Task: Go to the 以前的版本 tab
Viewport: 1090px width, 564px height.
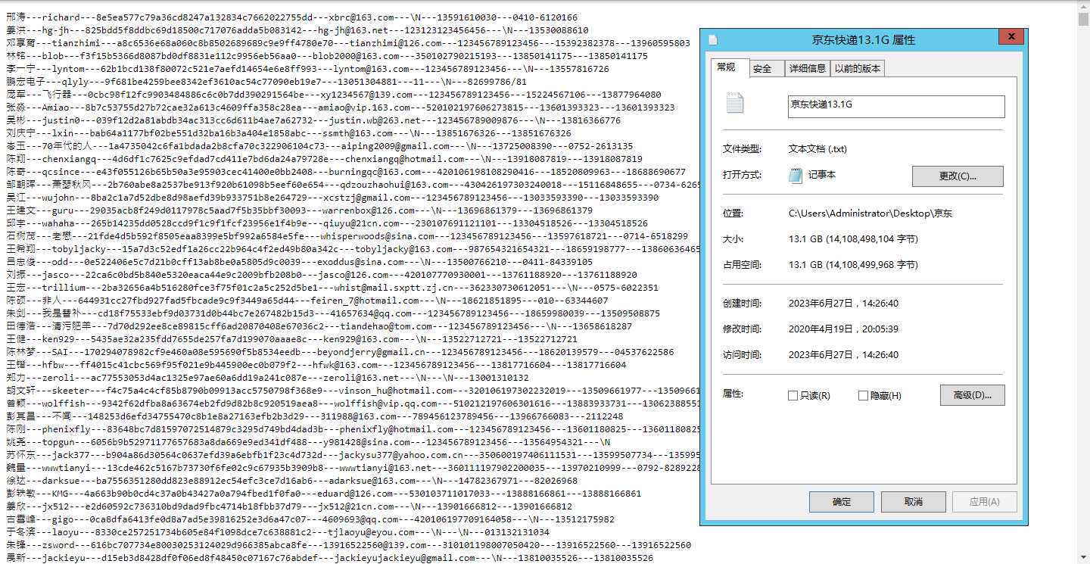Action: pos(857,69)
